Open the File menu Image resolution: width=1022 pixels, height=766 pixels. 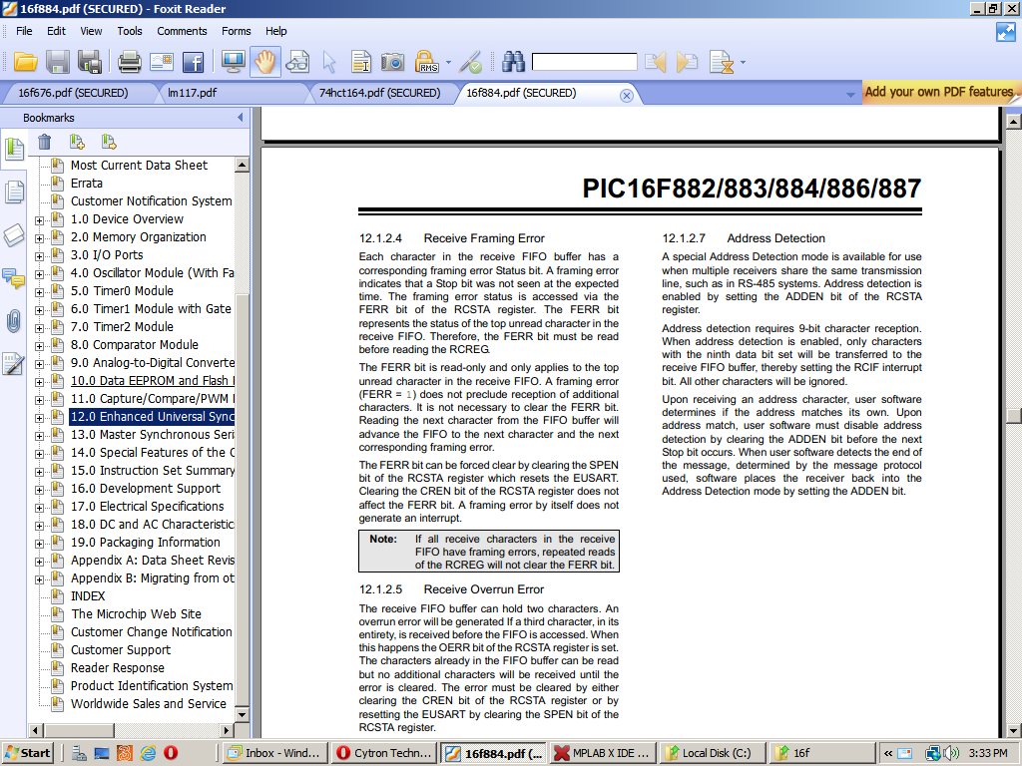(x=24, y=31)
